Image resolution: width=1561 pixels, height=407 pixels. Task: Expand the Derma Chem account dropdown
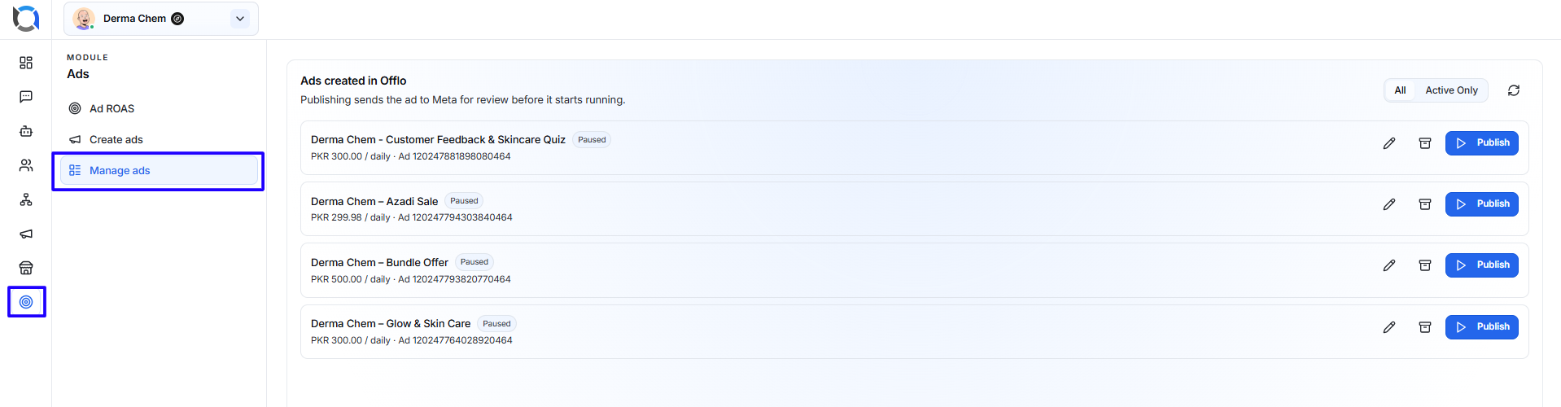coord(240,19)
